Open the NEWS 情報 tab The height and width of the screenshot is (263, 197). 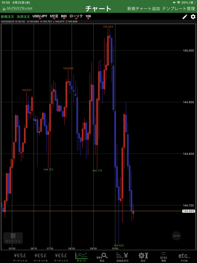tap(164, 258)
